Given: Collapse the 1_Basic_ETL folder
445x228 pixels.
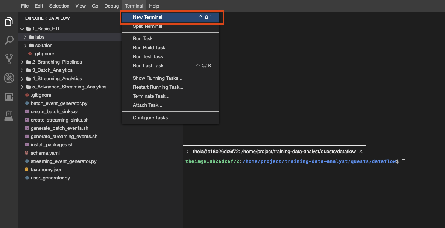Looking at the screenshot, I should pyautogui.click(x=23, y=29).
